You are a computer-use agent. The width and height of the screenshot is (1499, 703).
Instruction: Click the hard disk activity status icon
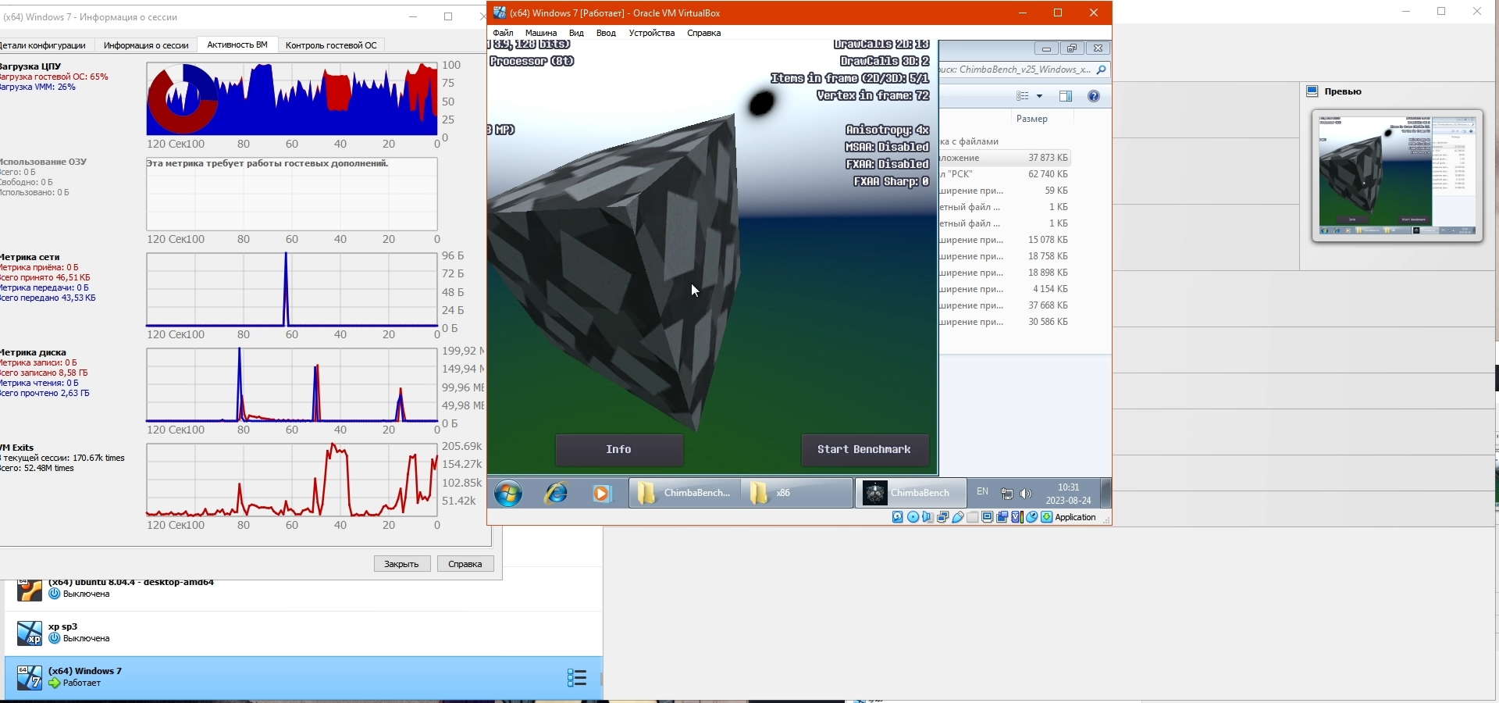pos(898,517)
